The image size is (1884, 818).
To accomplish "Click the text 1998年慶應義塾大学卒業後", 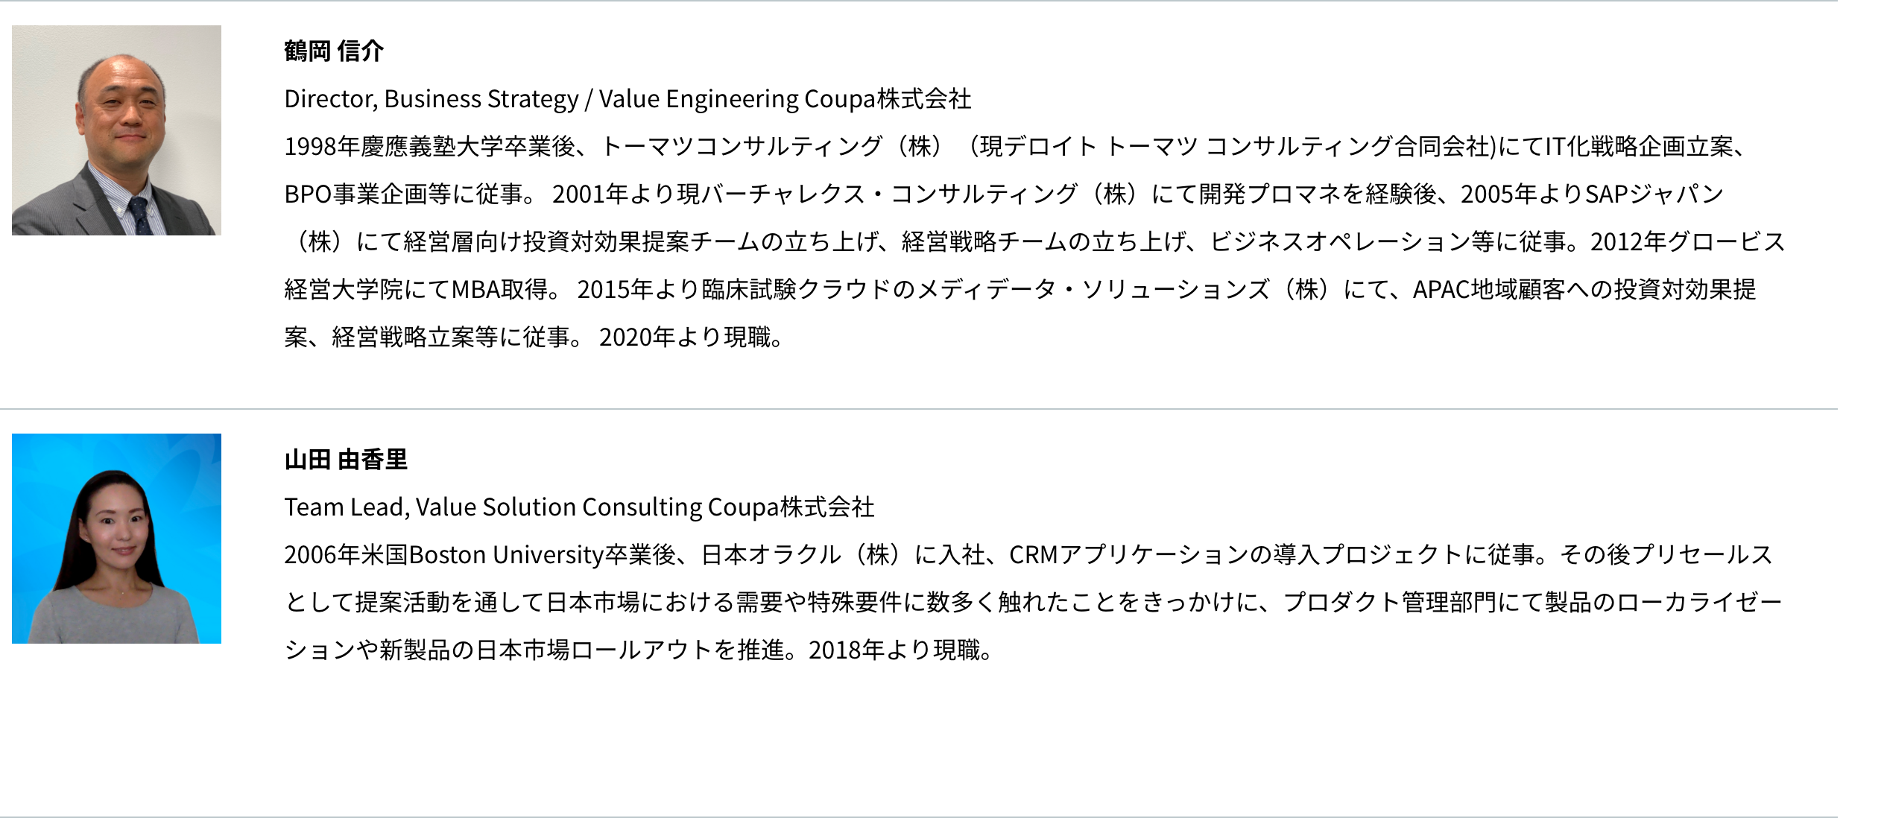I will [x=429, y=147].
